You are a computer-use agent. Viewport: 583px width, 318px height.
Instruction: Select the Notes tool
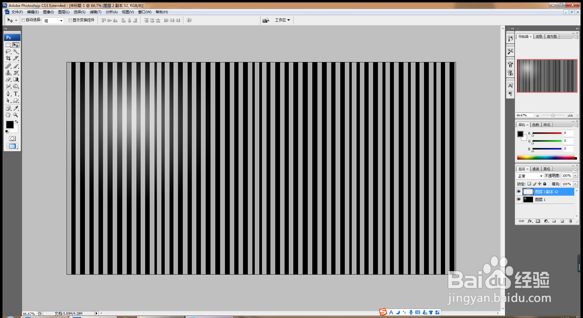coord(8,108)
